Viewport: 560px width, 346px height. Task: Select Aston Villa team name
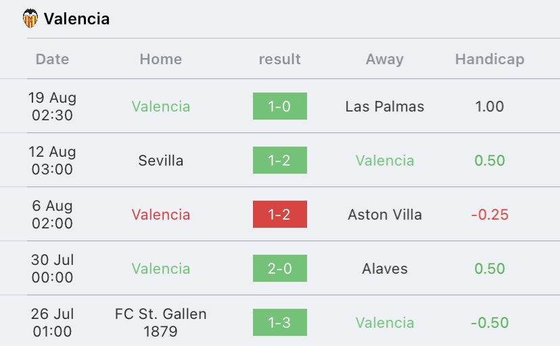385,214
